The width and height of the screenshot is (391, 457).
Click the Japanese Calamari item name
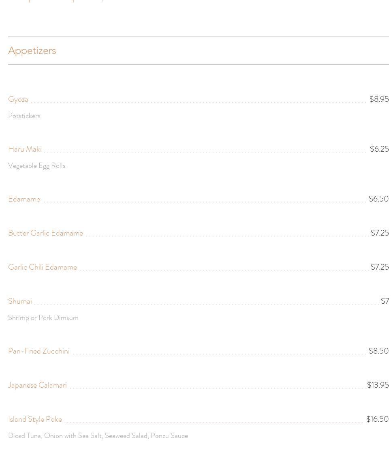point(37,385)
